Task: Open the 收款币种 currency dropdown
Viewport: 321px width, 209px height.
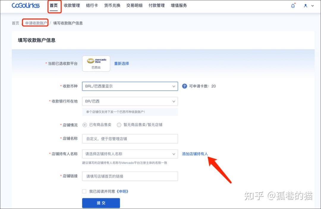Action: [130, 86]
